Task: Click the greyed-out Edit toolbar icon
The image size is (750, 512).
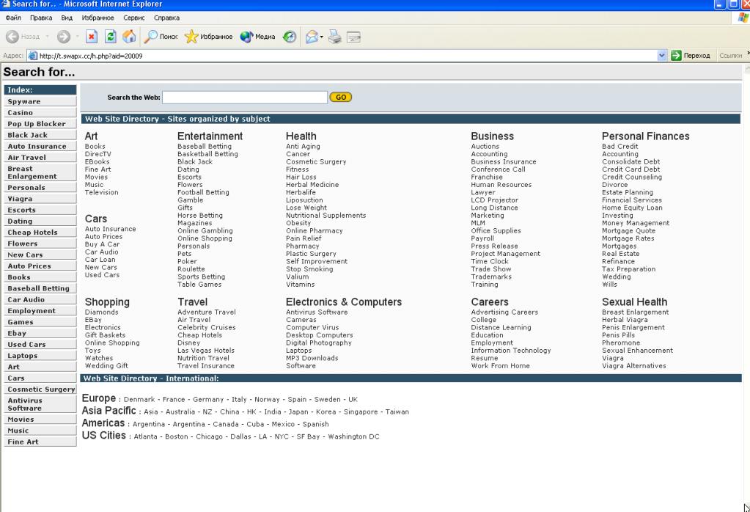Action: coord(353,37)
